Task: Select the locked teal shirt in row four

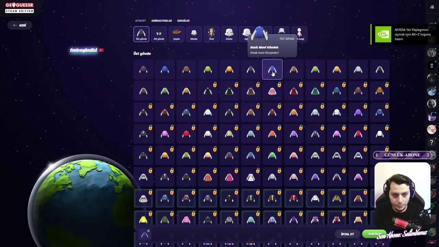Action: pos(251,134)
